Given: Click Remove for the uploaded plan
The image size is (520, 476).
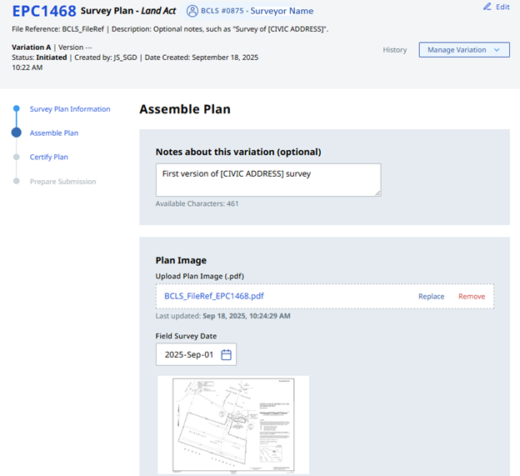Looking at the screenshot, I should point(471,297).
